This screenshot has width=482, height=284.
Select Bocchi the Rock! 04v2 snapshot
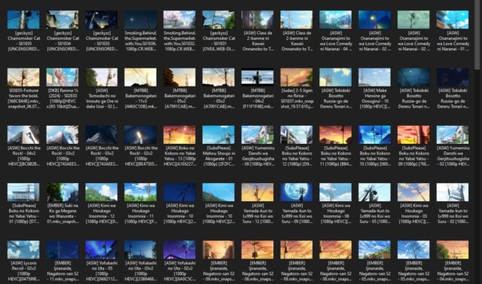coord(23,135)
